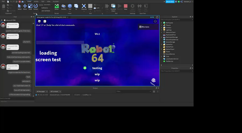
Task: Open the All Messages dropdown
Action: point(42,91)
